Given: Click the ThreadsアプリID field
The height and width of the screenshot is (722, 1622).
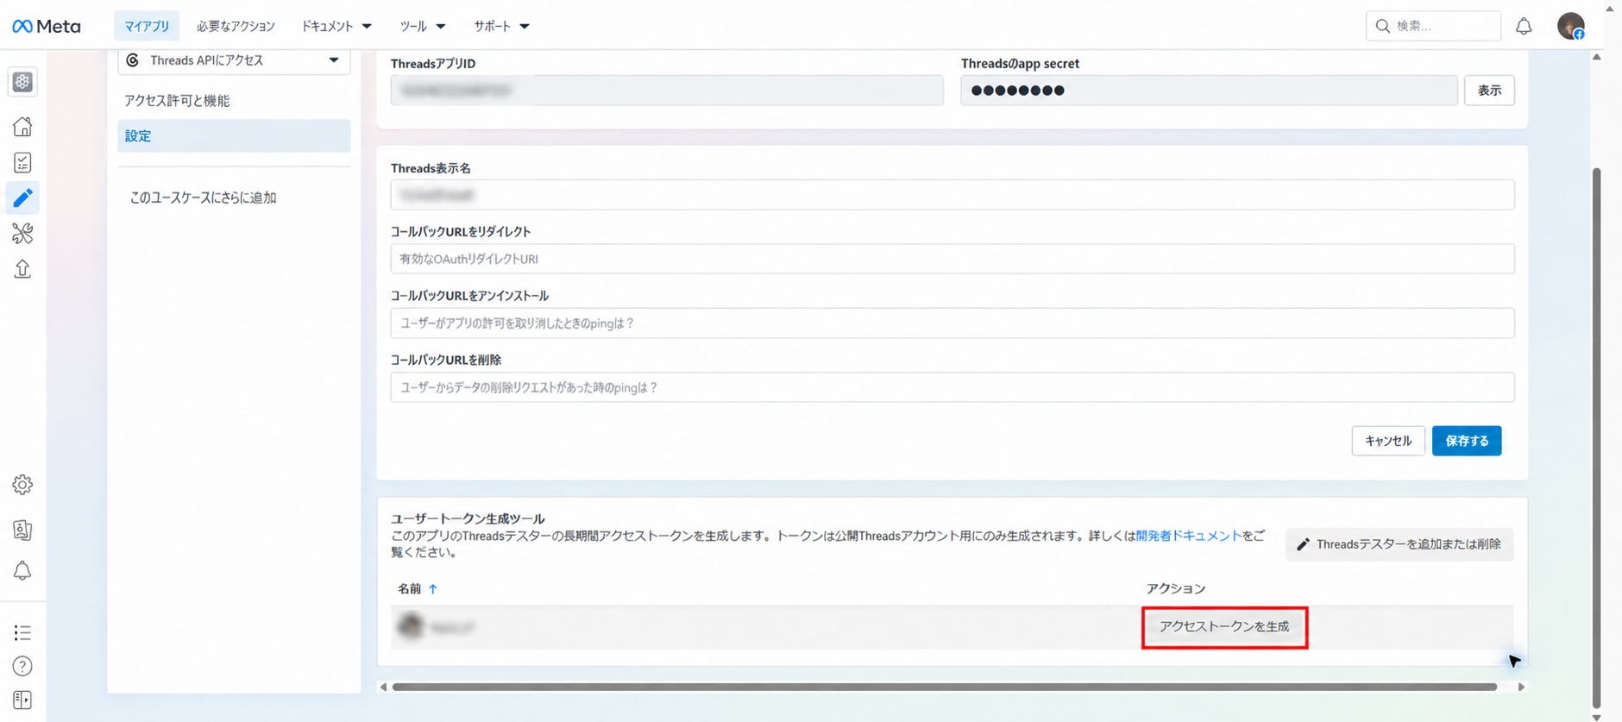Looking at the screenshot, I should [x=667, y=90].
